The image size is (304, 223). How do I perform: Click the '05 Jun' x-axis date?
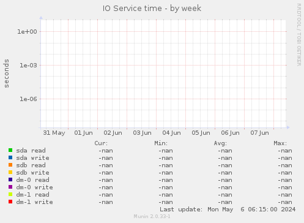(x=201, y=133)
